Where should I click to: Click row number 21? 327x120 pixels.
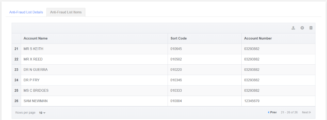click(16, 49)
